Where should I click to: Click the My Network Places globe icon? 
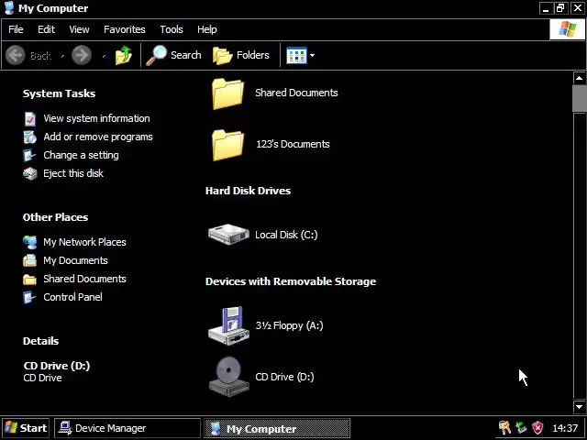[x=30, y=242]
